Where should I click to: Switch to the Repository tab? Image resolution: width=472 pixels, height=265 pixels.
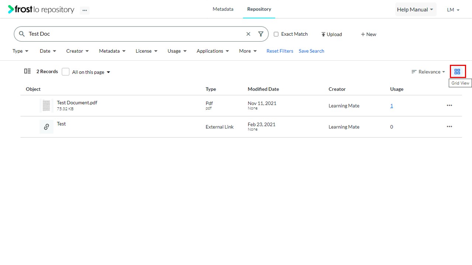click(x=259, y=9)
